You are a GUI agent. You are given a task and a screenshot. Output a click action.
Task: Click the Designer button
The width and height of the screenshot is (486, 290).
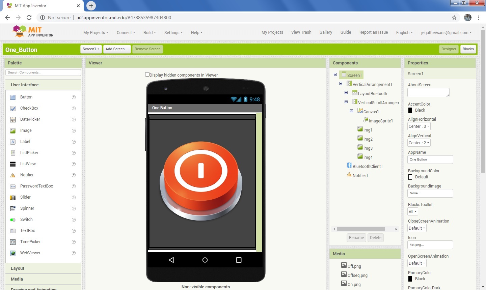449,49
